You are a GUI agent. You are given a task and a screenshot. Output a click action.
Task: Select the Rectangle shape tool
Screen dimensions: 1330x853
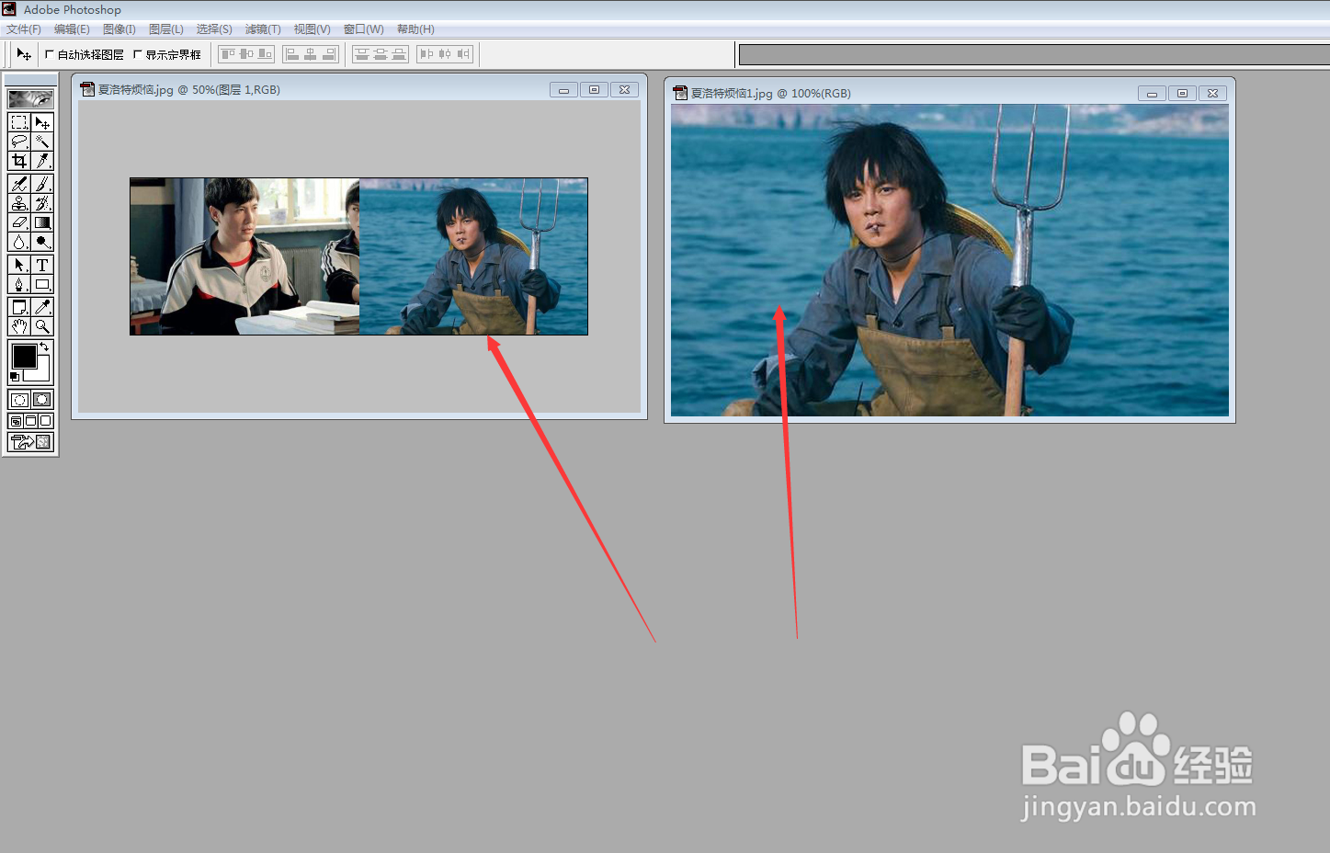(x=42, y=284)
